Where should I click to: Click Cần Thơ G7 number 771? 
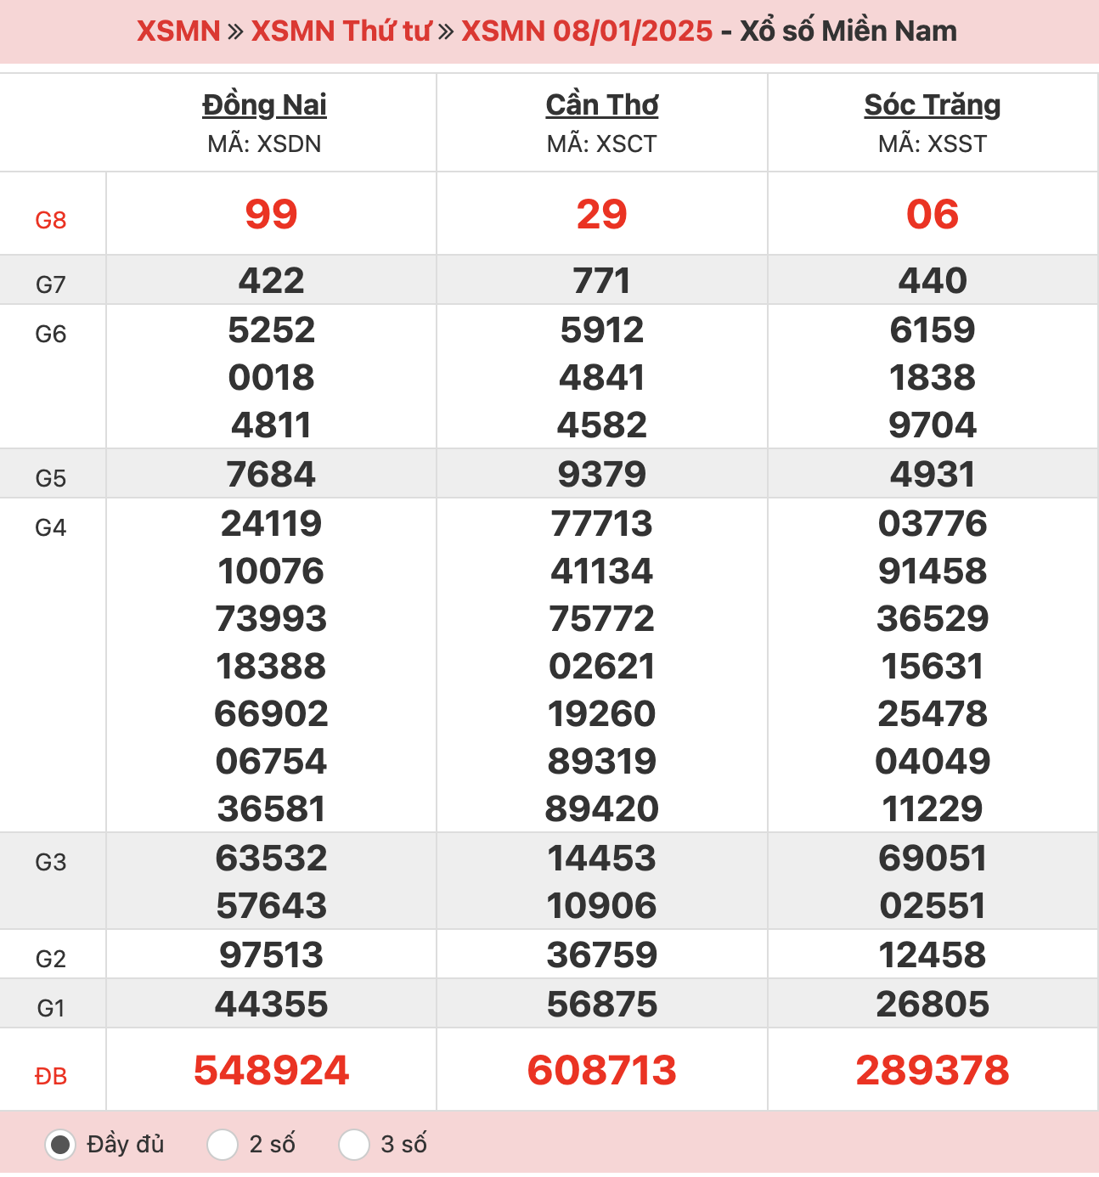[601, 280]
